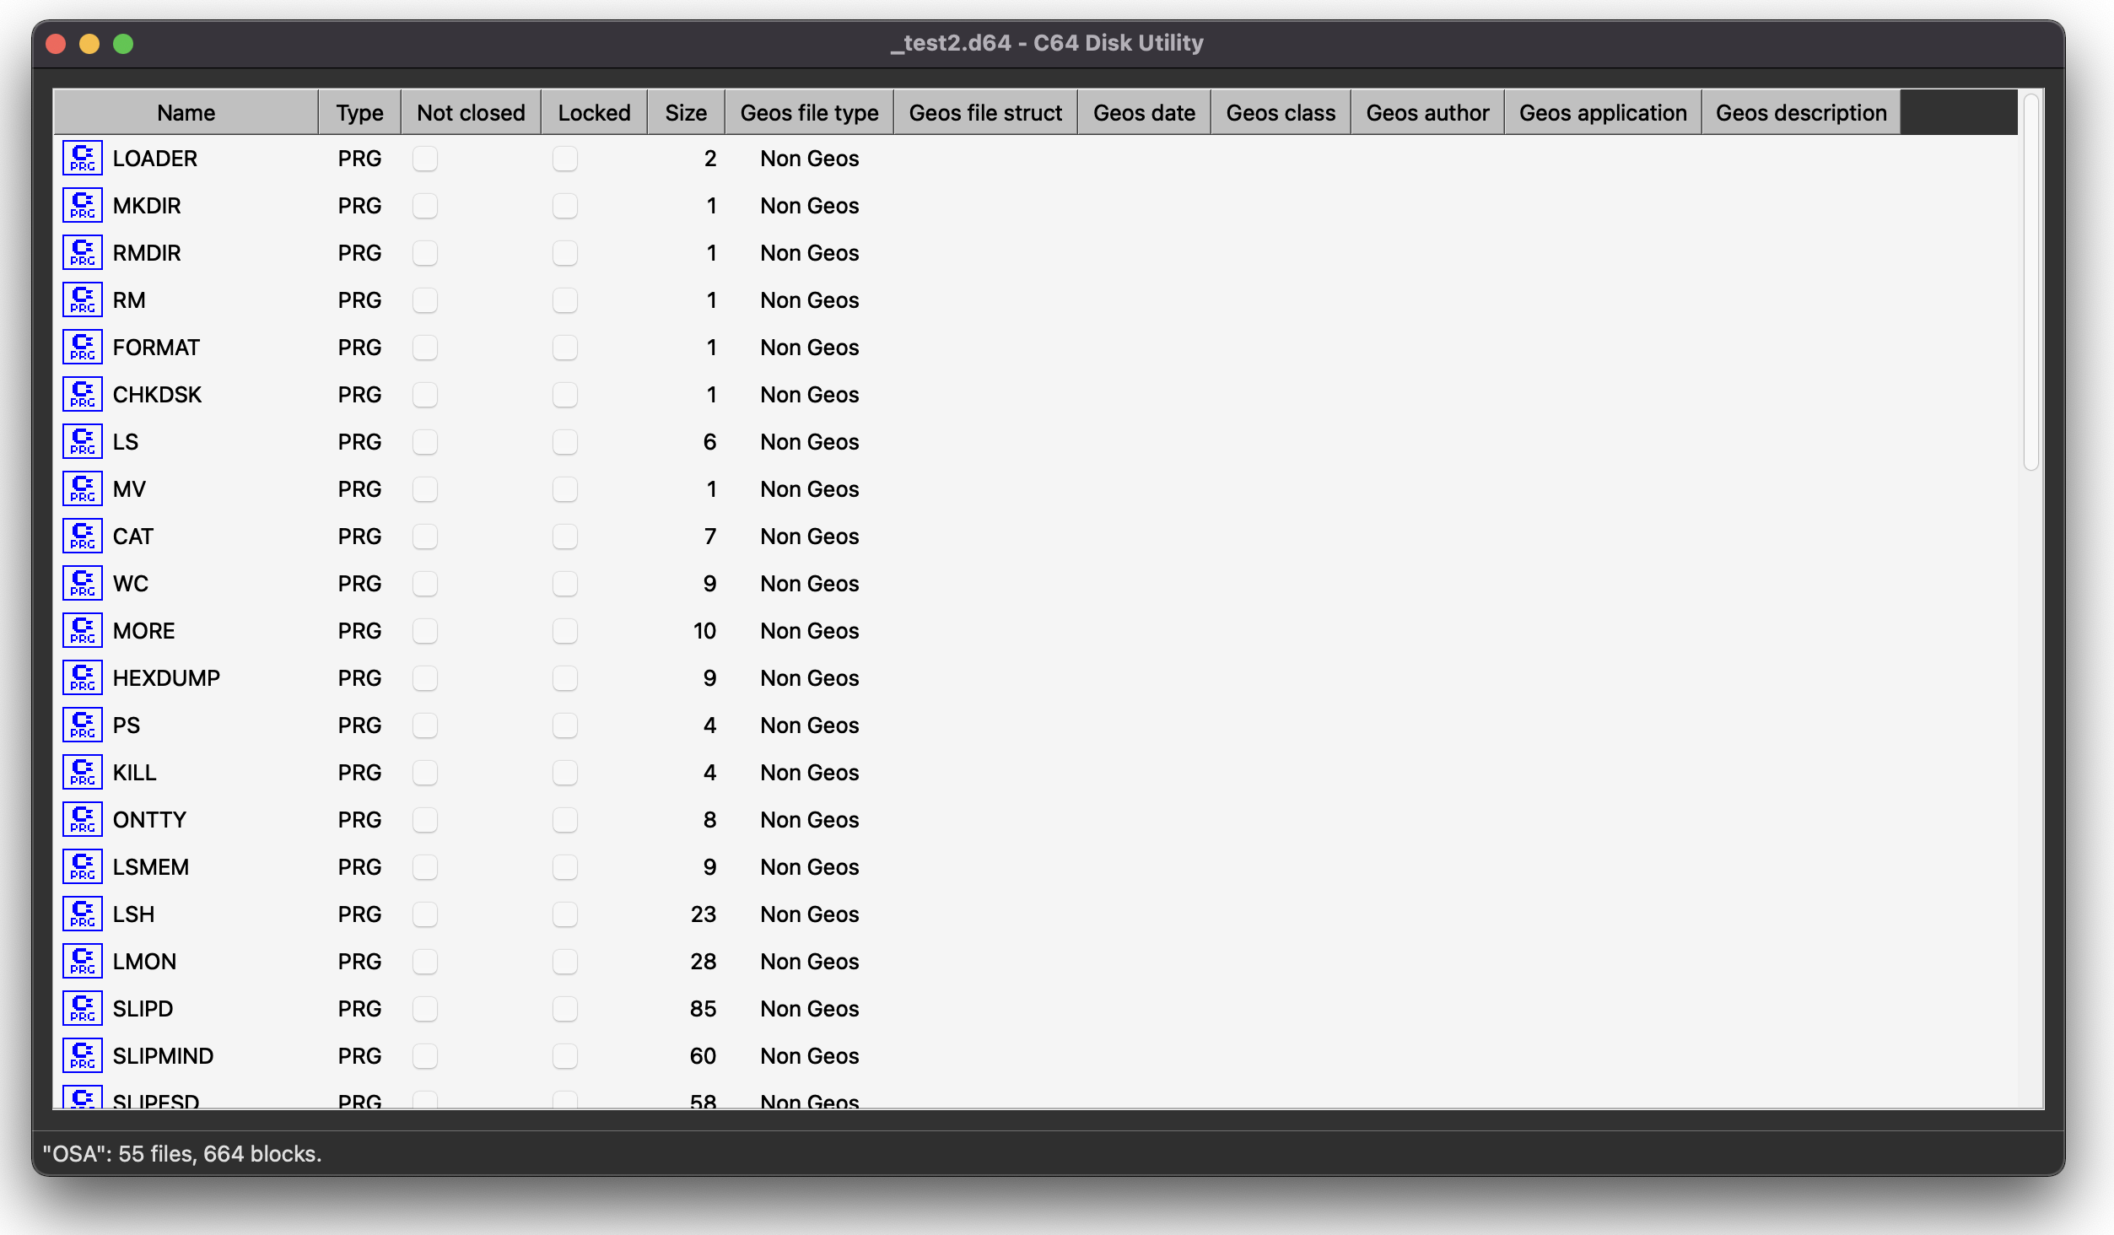Click the PRG icon beside WC
Image resolution: width=2114 pixels, height=1235 pixels.
[x=83, y=584]
